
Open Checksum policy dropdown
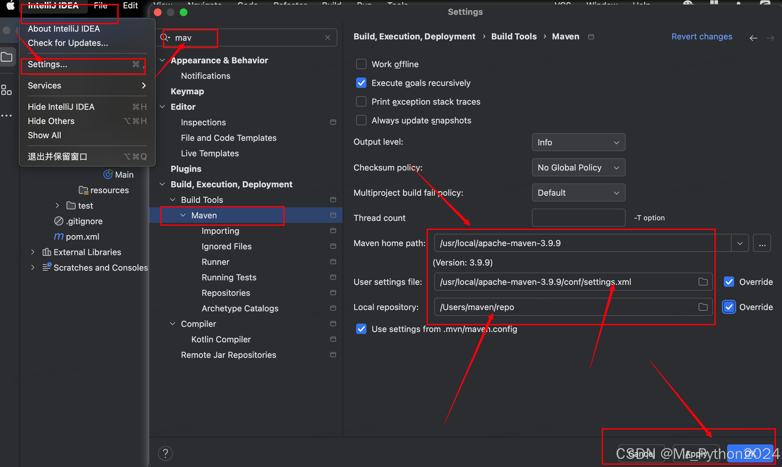[578, 167]
